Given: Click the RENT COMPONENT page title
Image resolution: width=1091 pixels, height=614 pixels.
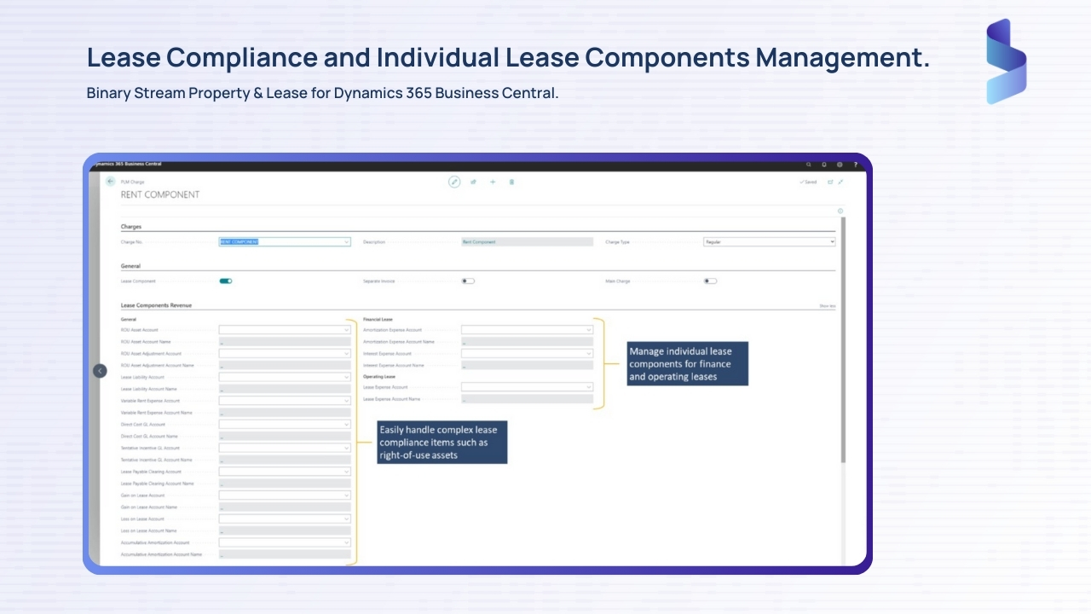Looking at the screenshot, I should [160, 195].
